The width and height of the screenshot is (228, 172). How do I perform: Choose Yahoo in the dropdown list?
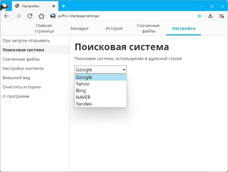[x=101, y=84]
